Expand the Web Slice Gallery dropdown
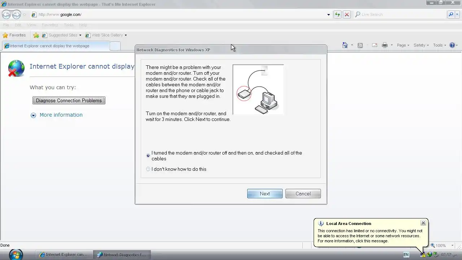462x260 pixels. point(126,35)
